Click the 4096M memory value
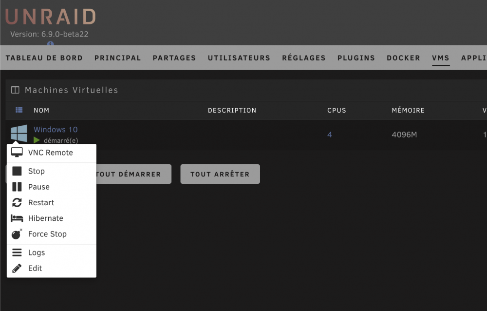487x311 pixels. [x=404, y=135]
